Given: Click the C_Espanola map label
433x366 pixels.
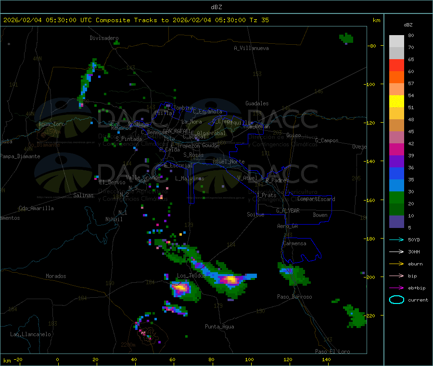Looking at the screenshot, I should (x=207, y=112).
